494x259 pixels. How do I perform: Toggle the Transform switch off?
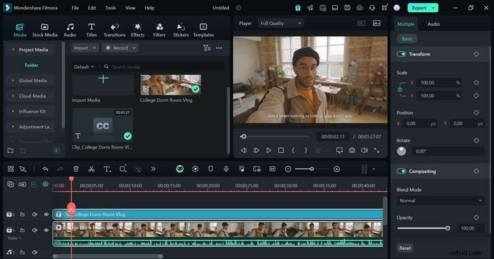[402, 54]
